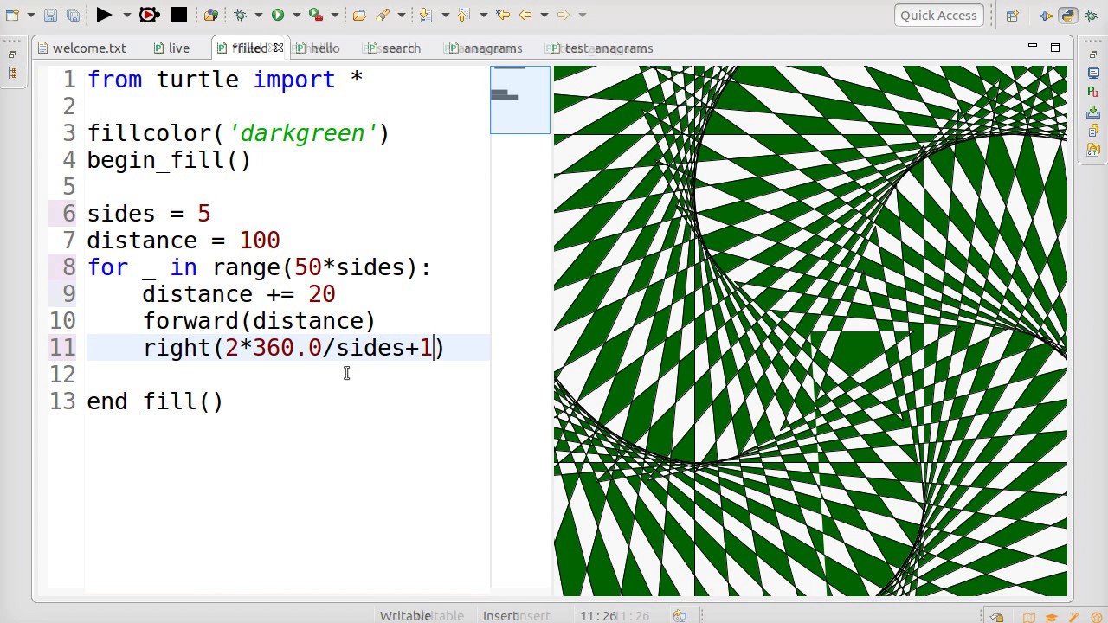Click the back arrow navigation icon
This screenshot has width=1108, height=623.
click(x=525, y=15)
